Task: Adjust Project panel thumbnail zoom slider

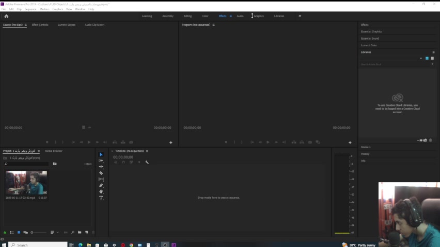Action: pyautogui.click(x=39, y=232)
